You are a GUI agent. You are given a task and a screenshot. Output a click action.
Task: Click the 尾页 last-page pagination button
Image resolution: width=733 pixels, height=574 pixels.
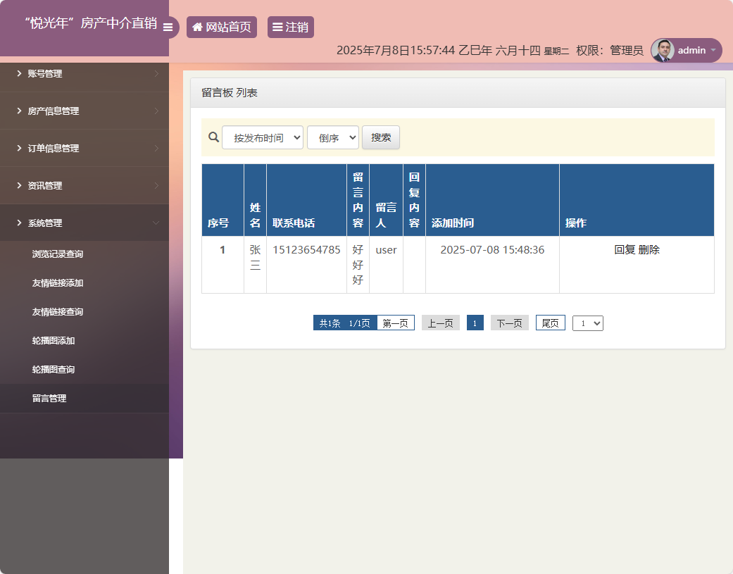coord(550,323)
